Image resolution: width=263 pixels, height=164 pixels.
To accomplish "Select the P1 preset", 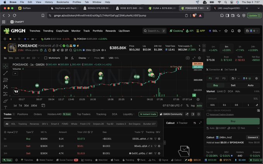I will click(x=210, y=78).
